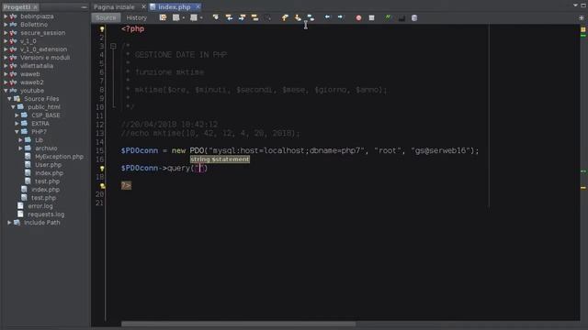Viewport: 588px width, 330px height.
Task: Click inside the query string argument
Action: click(x=200, y=169)
